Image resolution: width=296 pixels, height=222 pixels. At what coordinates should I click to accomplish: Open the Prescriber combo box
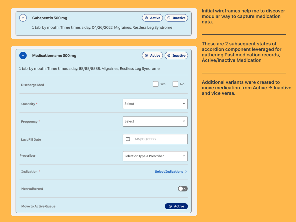(155, 156)
